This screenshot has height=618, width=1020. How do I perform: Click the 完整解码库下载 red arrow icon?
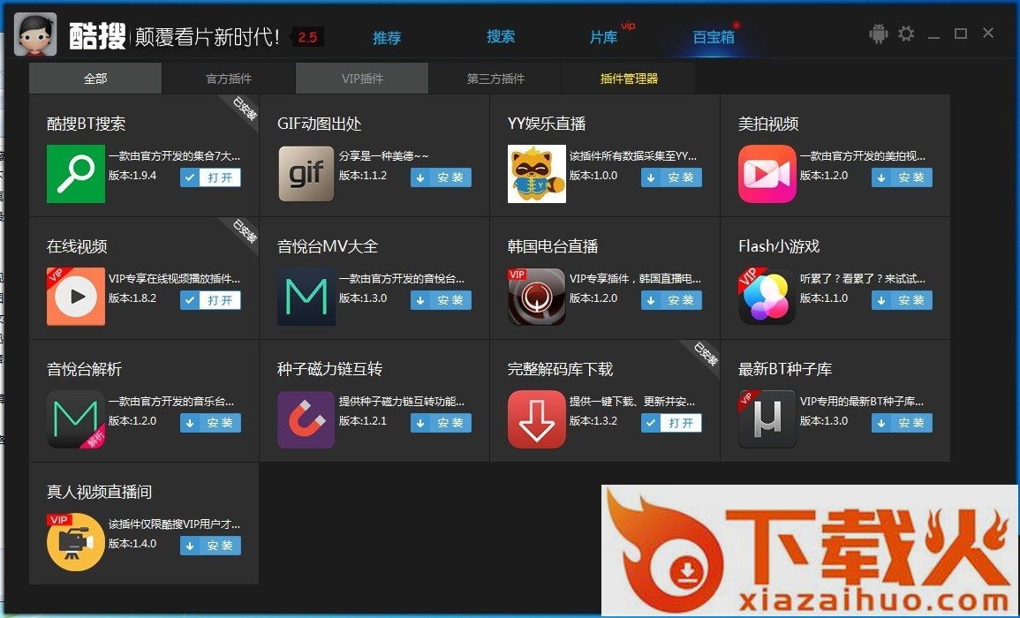(x=537, y=419)
